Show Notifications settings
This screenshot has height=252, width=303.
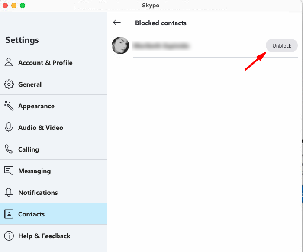click(38, 193)
